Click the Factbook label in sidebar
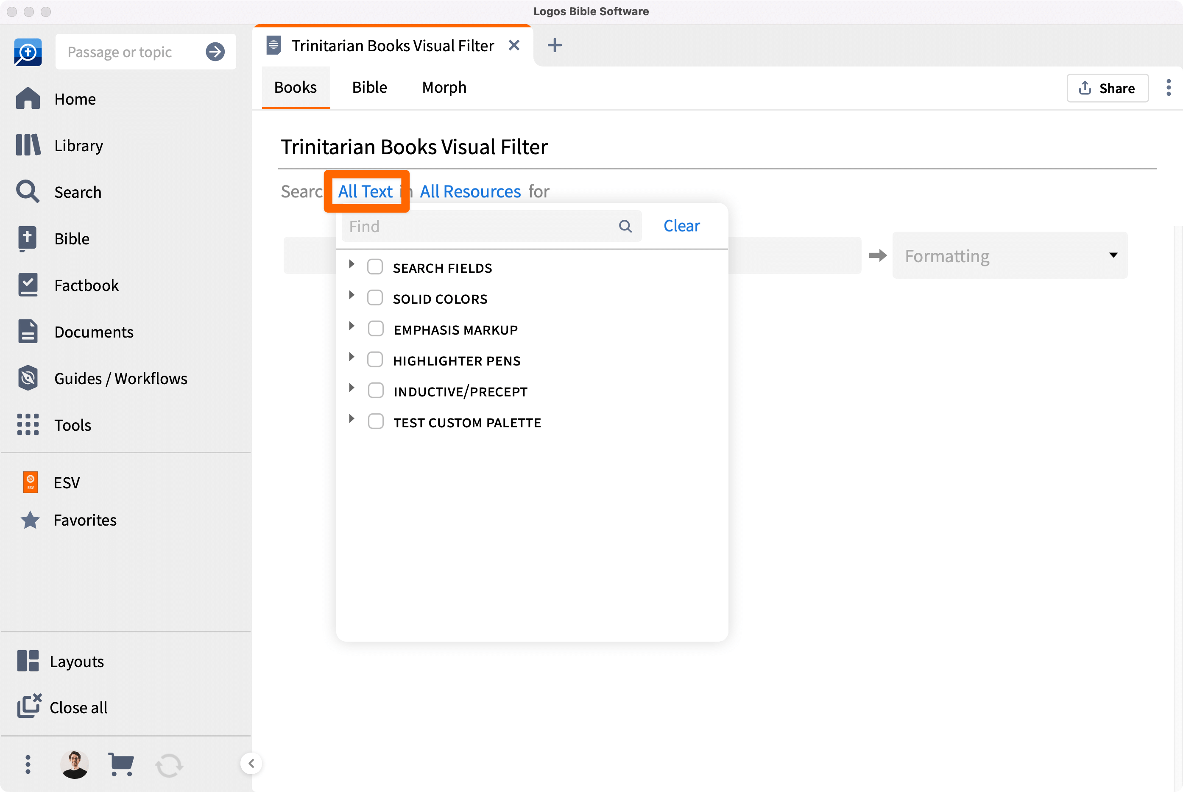 (86, 285)
